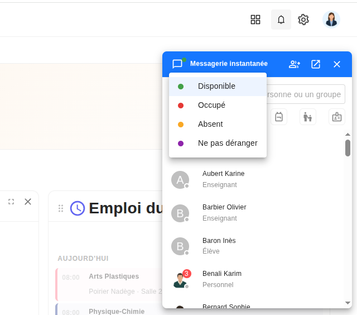Click Barbier Olivier's avatar
357x315 pixels.
coord(180,213)
